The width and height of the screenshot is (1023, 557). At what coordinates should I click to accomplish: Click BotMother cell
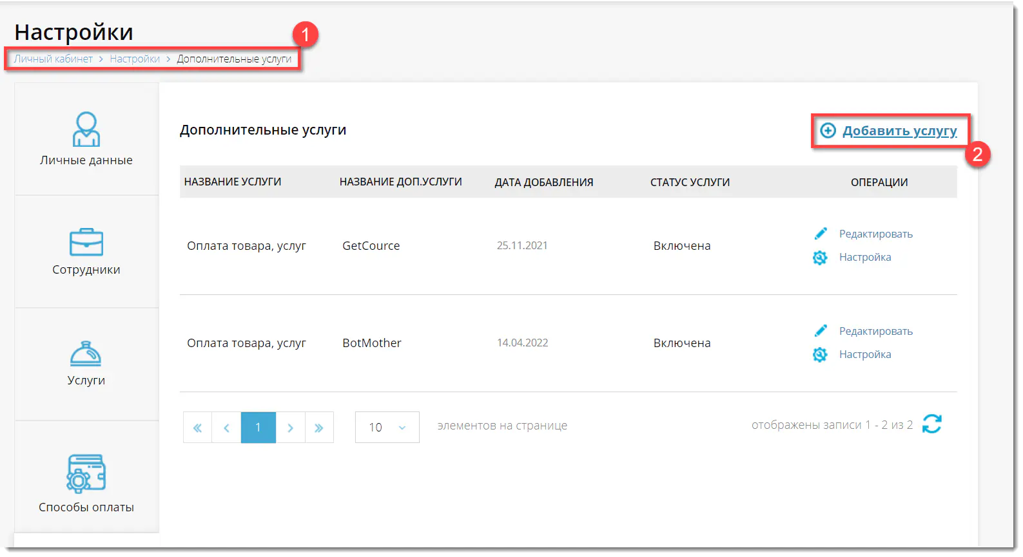point(372,343)
